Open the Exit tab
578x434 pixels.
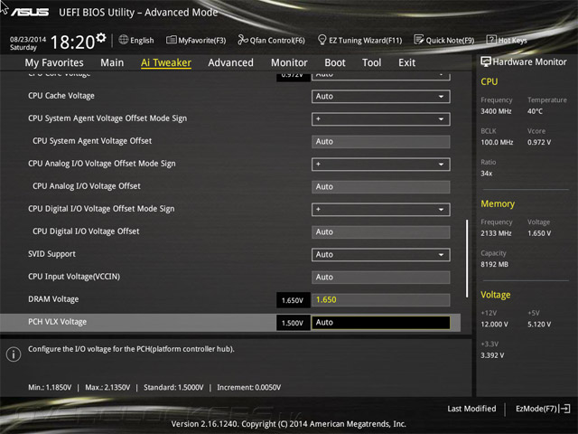pyautogui.click(x=406, y=62)
